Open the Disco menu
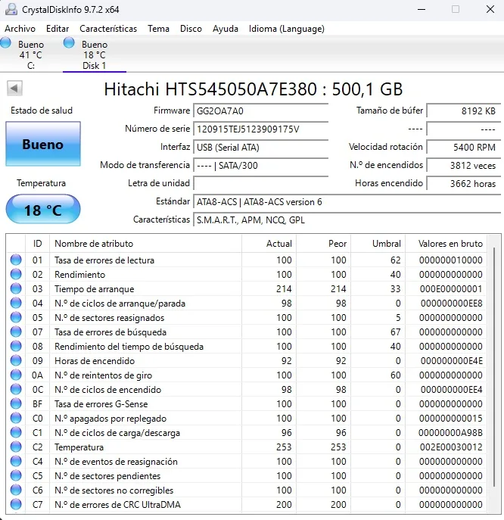This screenshot has height=520, width=504. tap(191, 29)
